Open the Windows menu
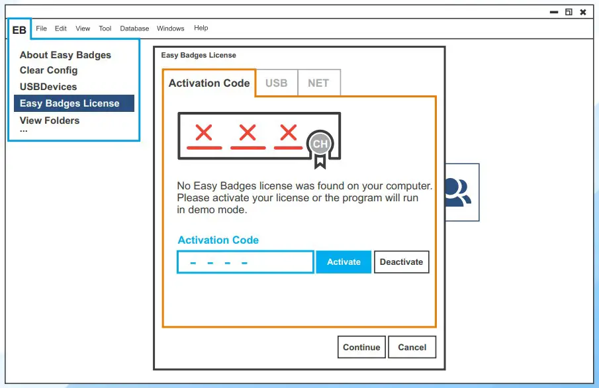599x388 pixels. point(170,28)
